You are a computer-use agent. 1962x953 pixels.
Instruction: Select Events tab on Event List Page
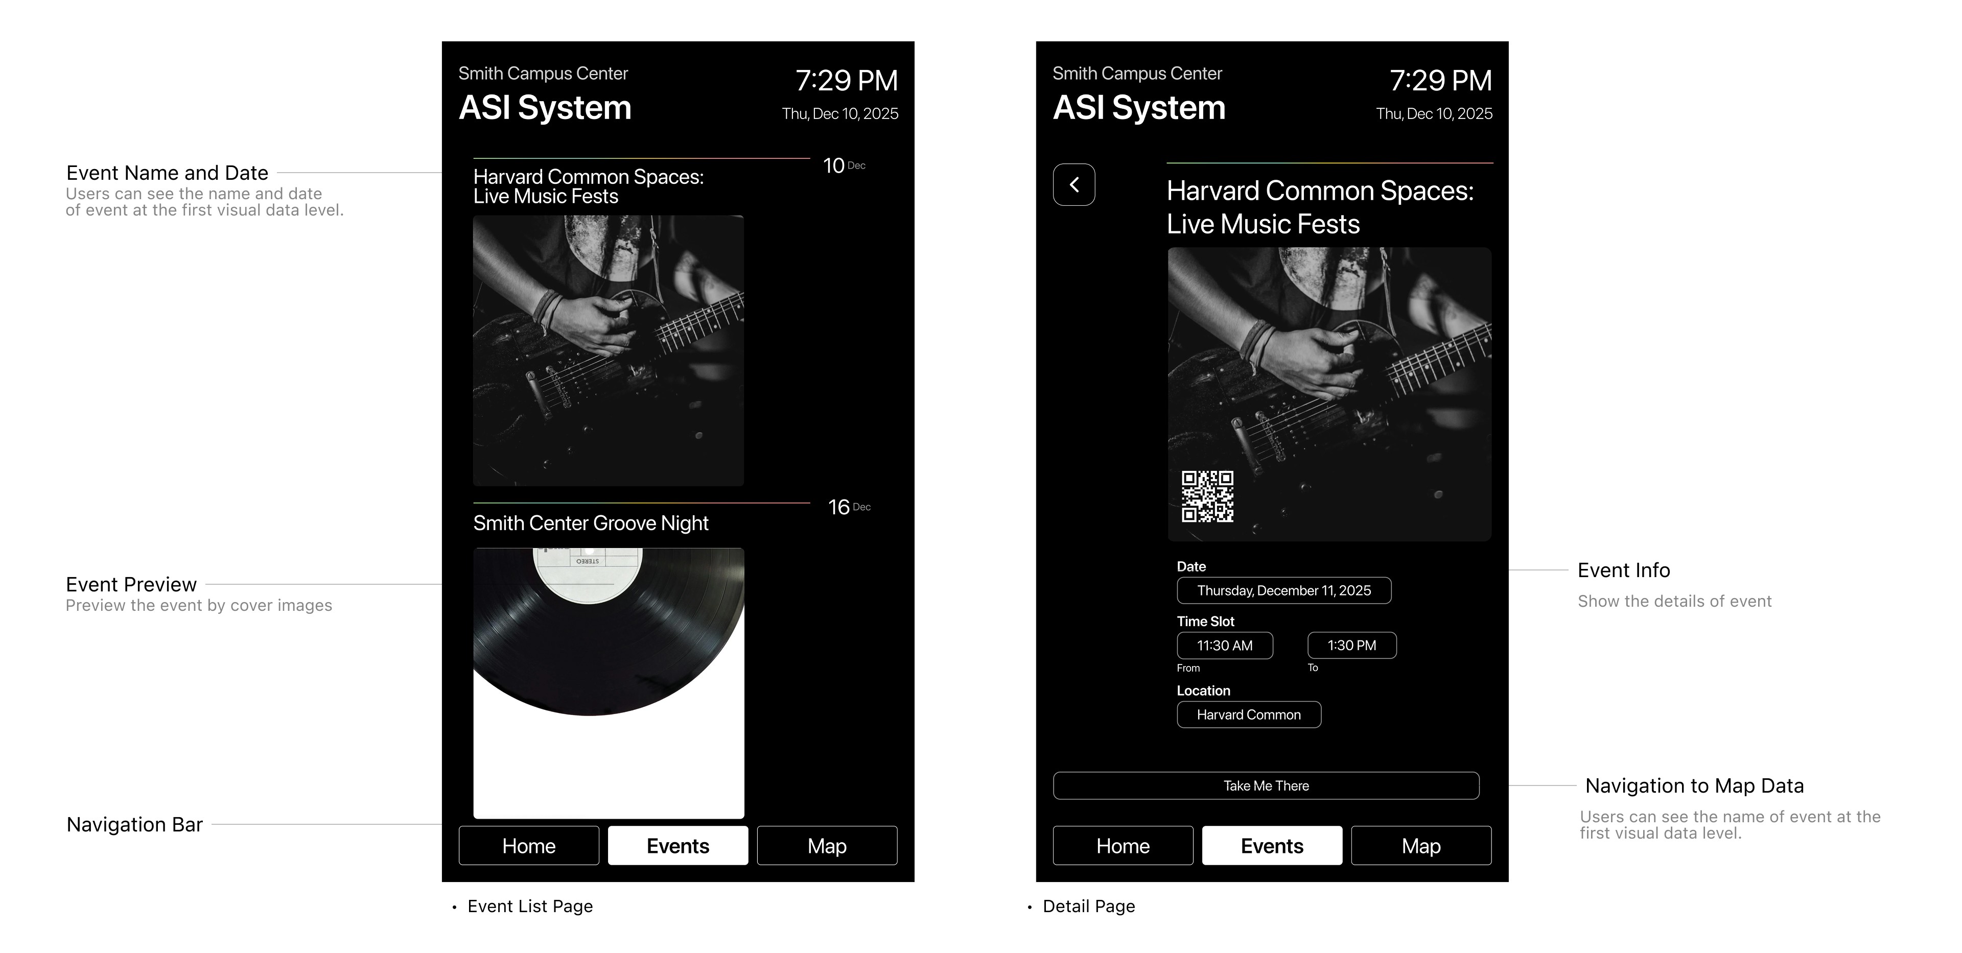(678, 846)
